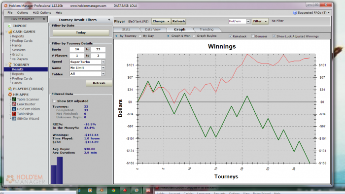Screen dimensions: 345x194
Task: Click the PokerStars red spade taskbar icon
Action: [125, 190]
